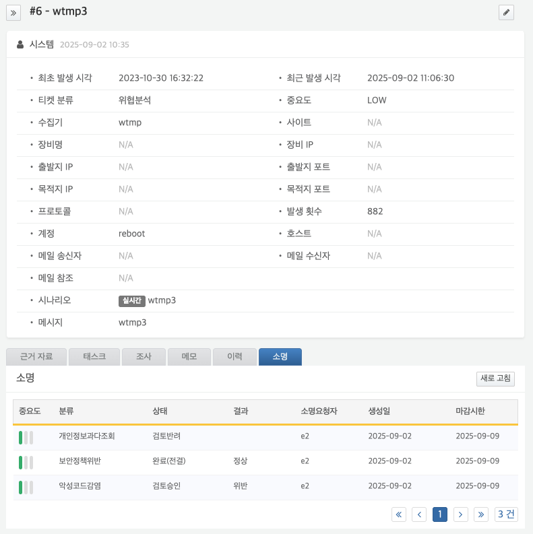Sort by 상태 column header
533x534 pixels.
pyautogui.click(x=160, y=411)
